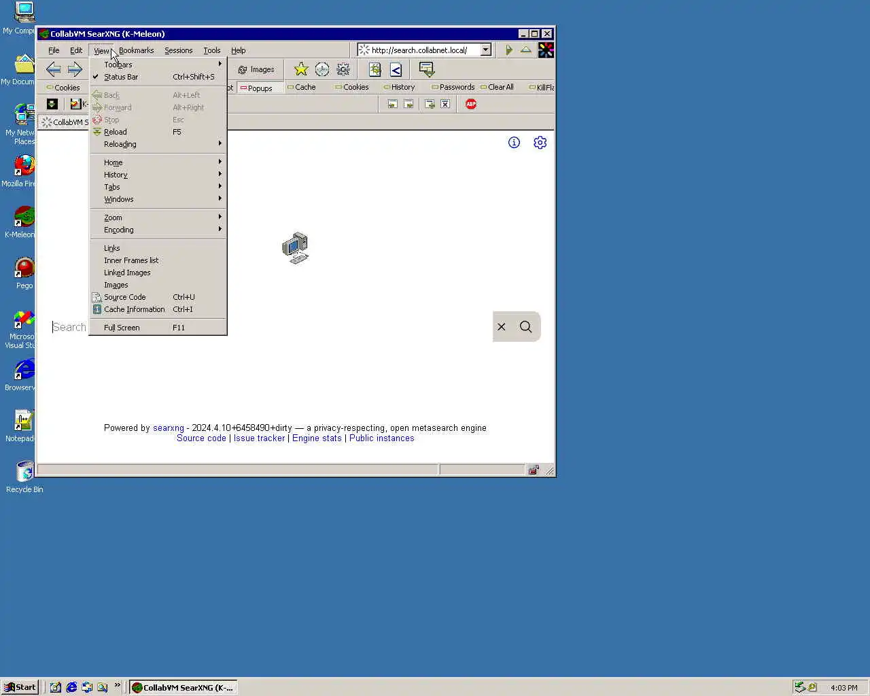The image size is (870, 696).
Task: Click the red ABP adblock icon
Action: click(x=471, y=104)
